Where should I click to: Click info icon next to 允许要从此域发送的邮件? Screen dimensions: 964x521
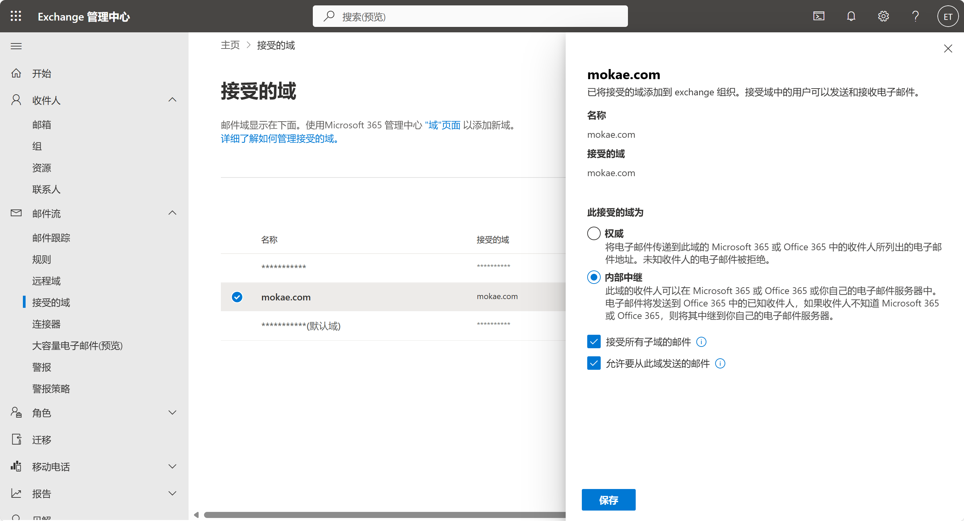pyautogui.click(x=720, y=363)
